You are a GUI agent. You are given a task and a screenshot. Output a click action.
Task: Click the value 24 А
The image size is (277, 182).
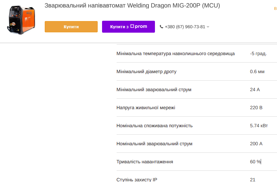tap(255, 90)
